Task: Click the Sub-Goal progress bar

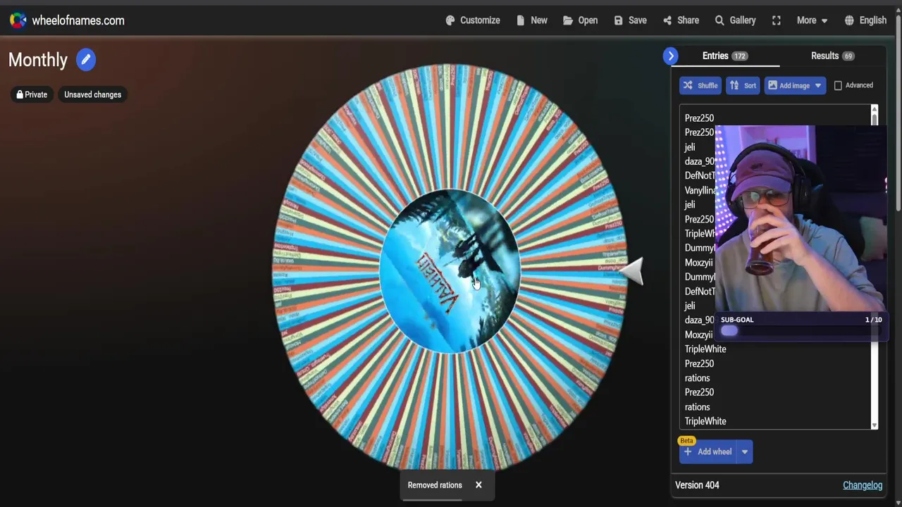Action: pos(801,331)
